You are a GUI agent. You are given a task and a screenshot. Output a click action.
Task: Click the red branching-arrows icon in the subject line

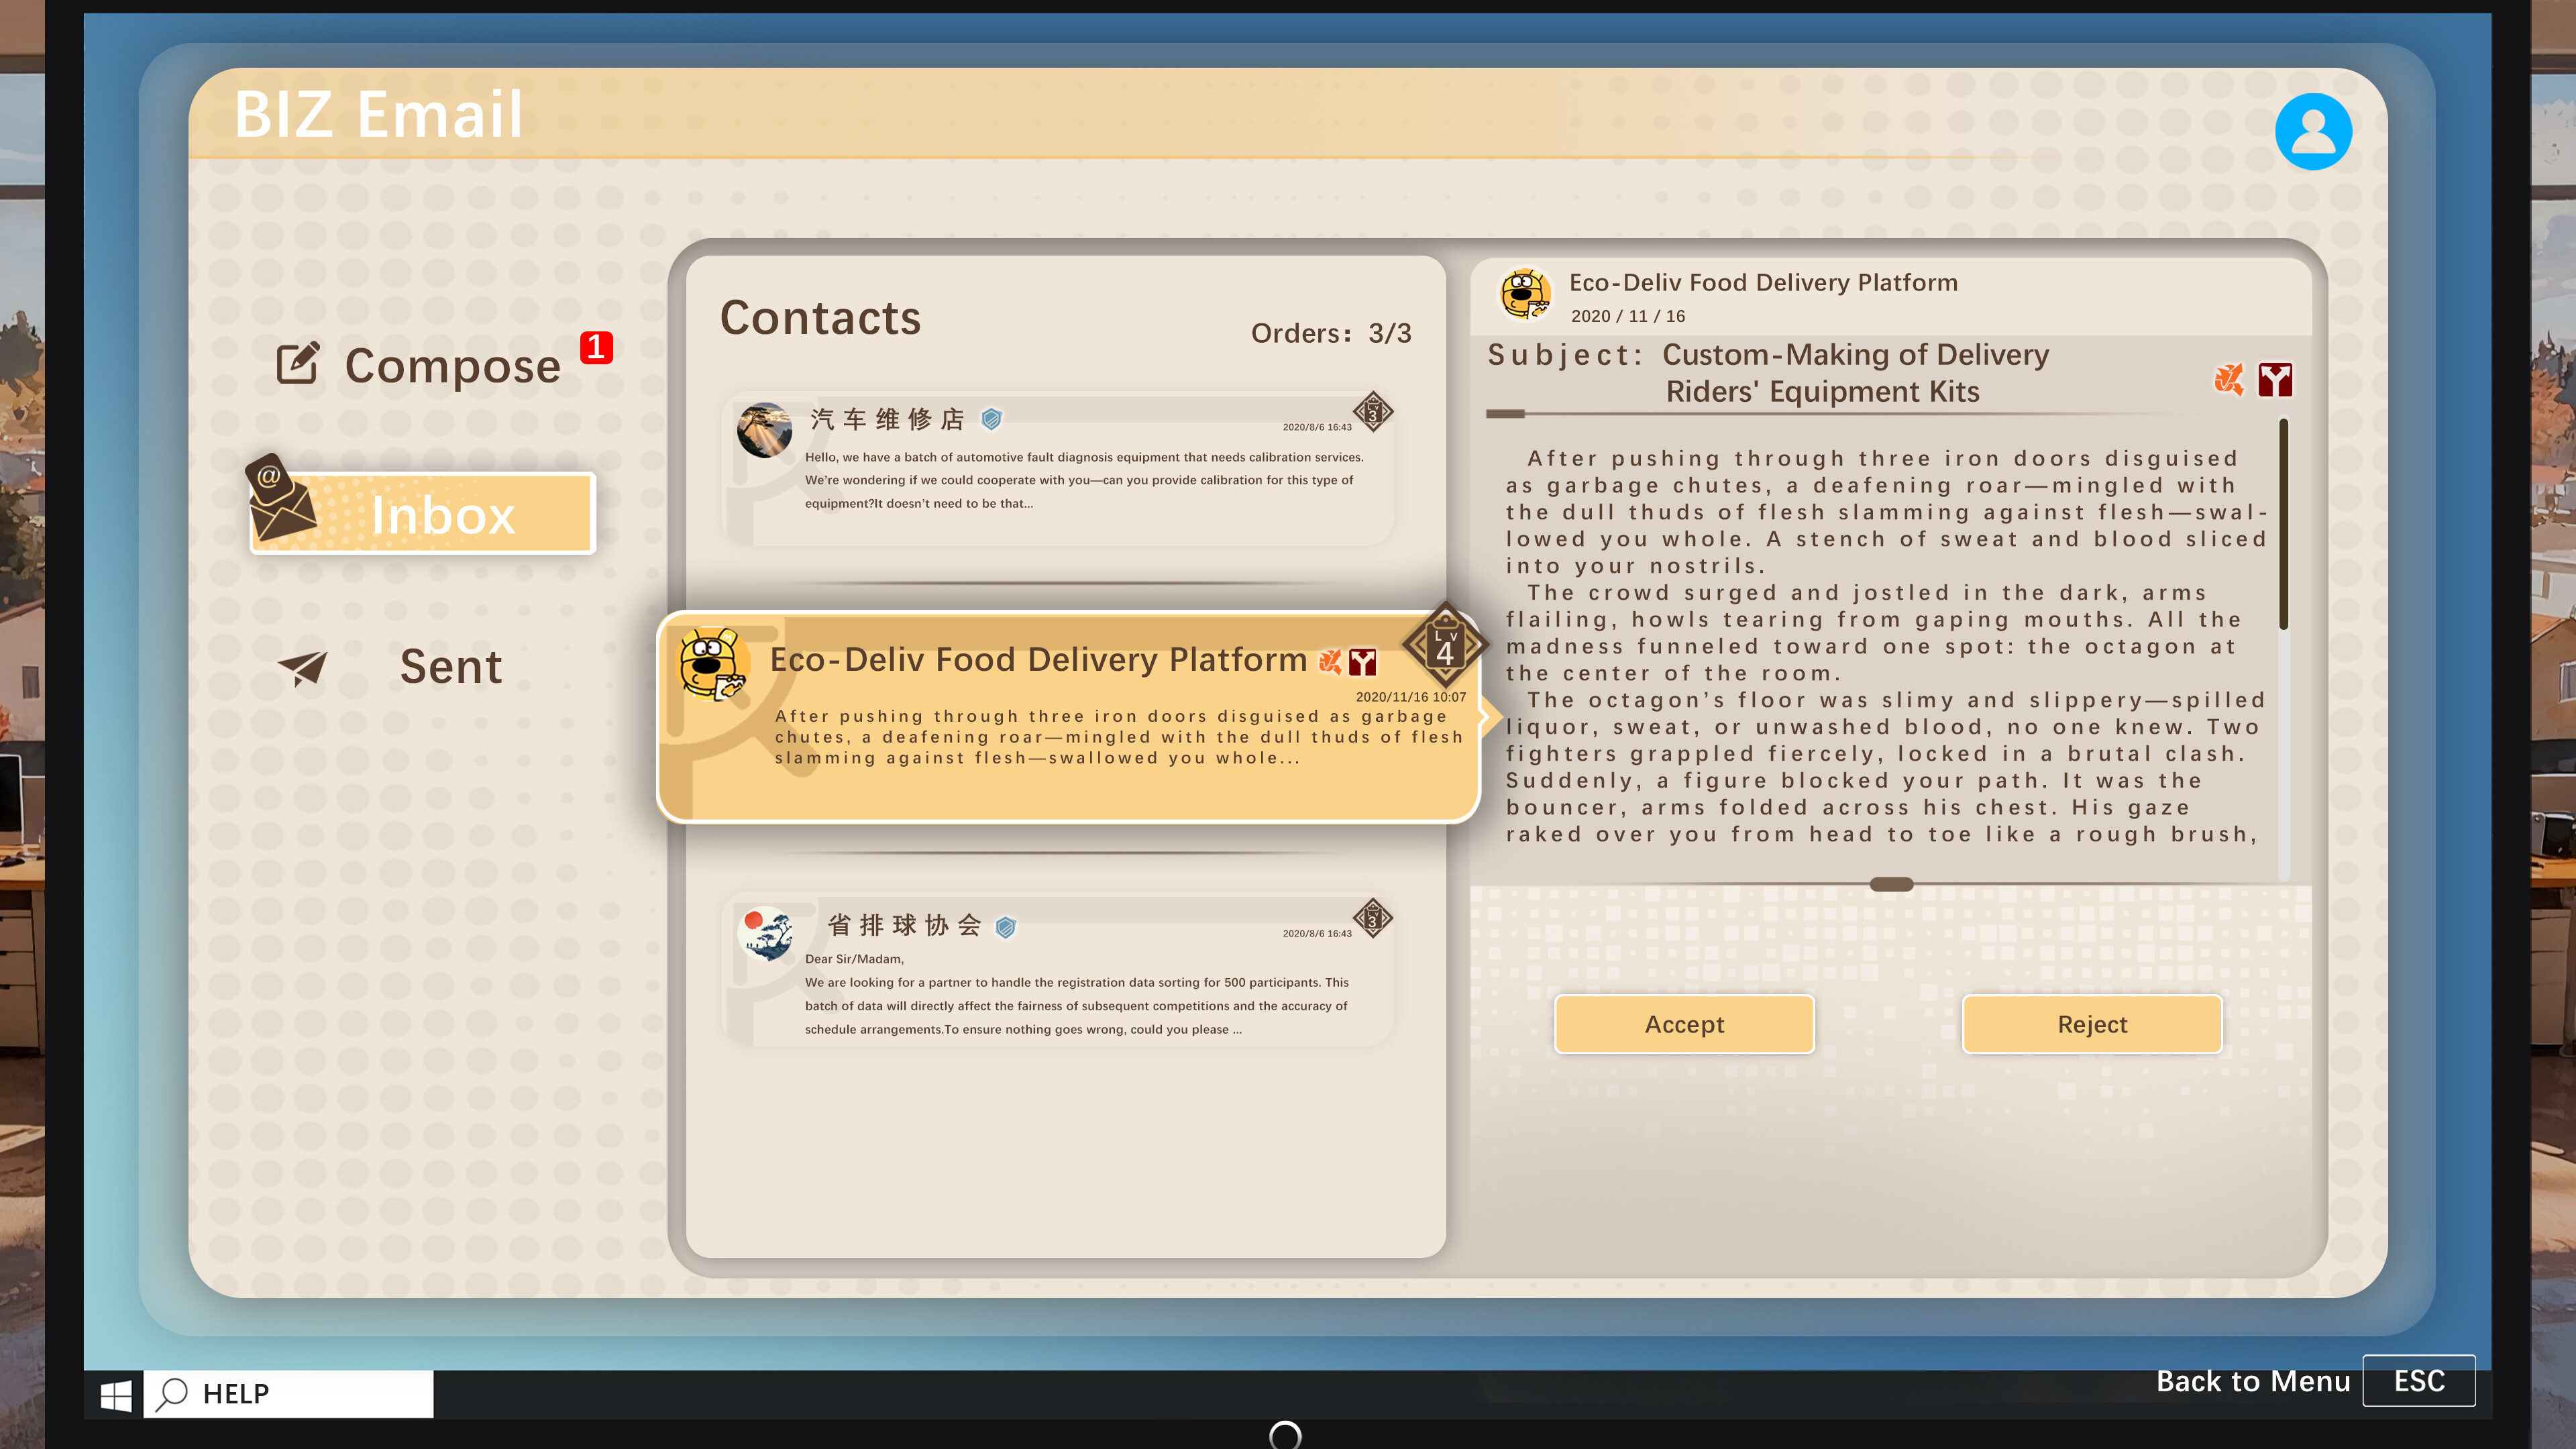tap(2276, 379)
